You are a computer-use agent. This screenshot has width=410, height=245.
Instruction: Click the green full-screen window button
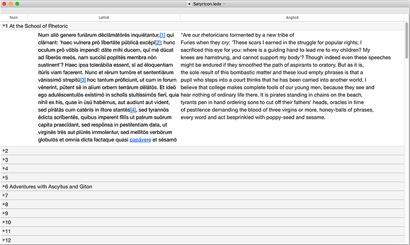pyautogui.click(x=17, y=4)
